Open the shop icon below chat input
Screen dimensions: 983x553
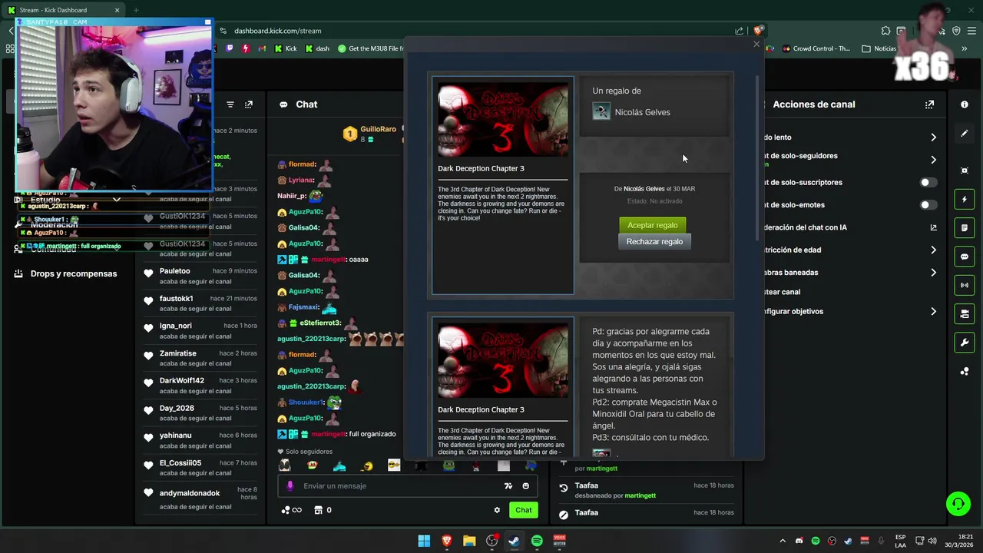(x=319, y=510)
